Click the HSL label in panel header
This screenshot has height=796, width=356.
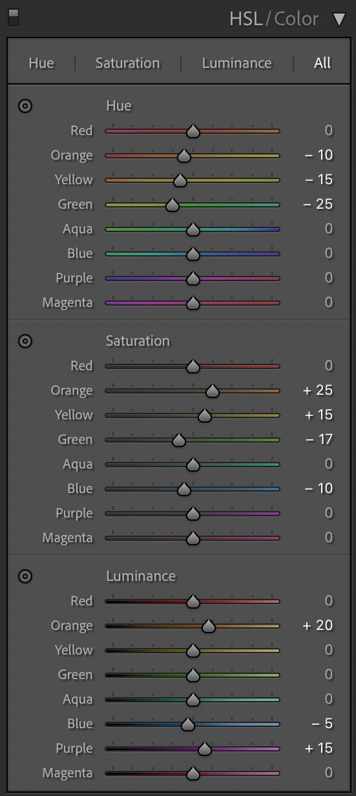tap(246, 19)
